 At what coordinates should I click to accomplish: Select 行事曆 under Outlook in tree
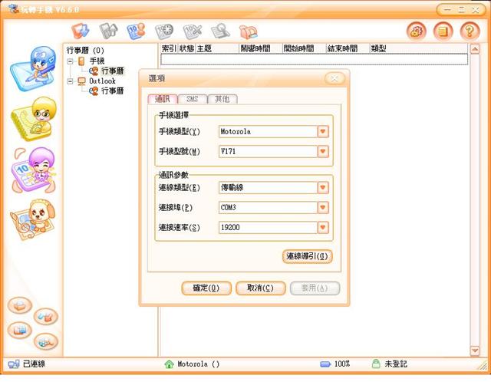coord(112,91)
